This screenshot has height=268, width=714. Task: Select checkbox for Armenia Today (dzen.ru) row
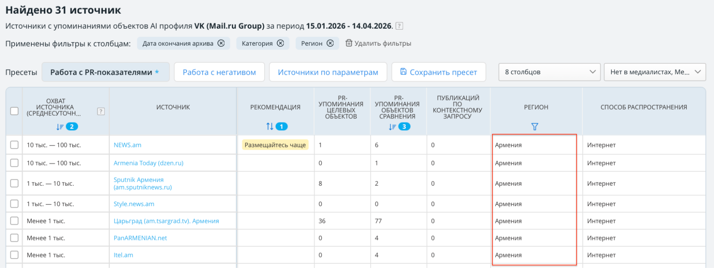[14, 163]
